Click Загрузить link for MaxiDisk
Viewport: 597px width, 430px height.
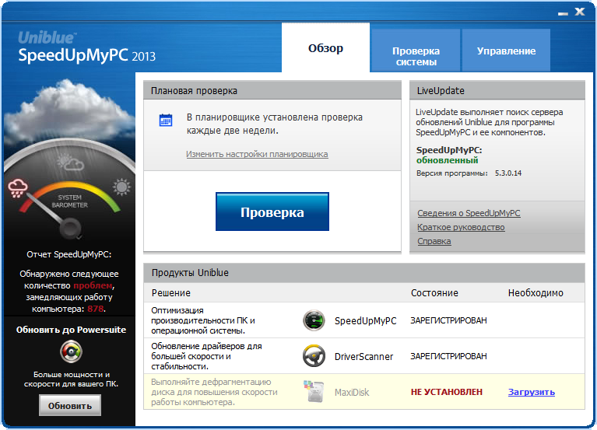click(x=532, y=392)
